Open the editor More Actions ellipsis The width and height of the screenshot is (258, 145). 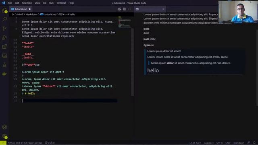click(129, 9)
